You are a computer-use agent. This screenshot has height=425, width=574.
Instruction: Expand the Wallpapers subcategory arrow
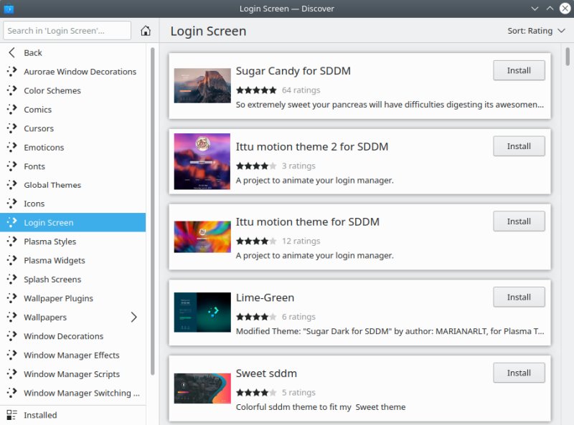pyautogui.click(x=133, y=317)
